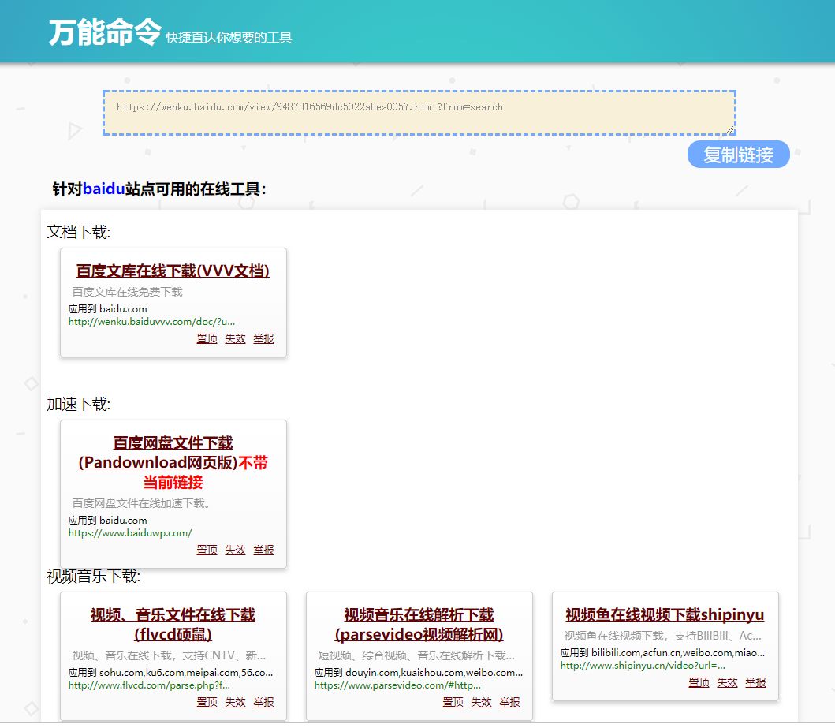Open the www.parsevideo.com URL link
This screenshot has height=728, width=835.
click(x=397, y=685)
